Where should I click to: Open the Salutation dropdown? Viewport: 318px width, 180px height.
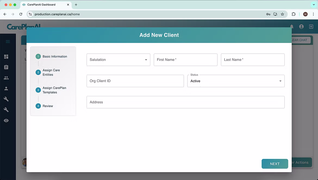tap(118, 60)
